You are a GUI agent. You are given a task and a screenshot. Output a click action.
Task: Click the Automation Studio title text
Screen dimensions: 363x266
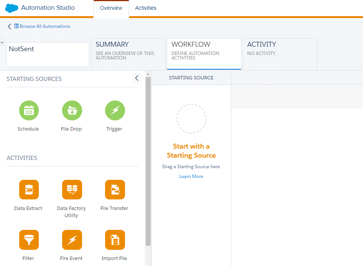(x=48, y=8)
